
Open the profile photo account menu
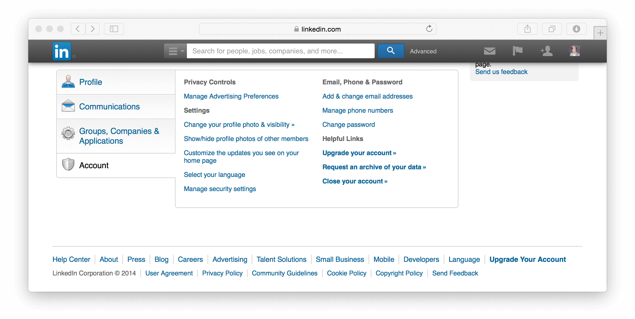pos(574,51)
